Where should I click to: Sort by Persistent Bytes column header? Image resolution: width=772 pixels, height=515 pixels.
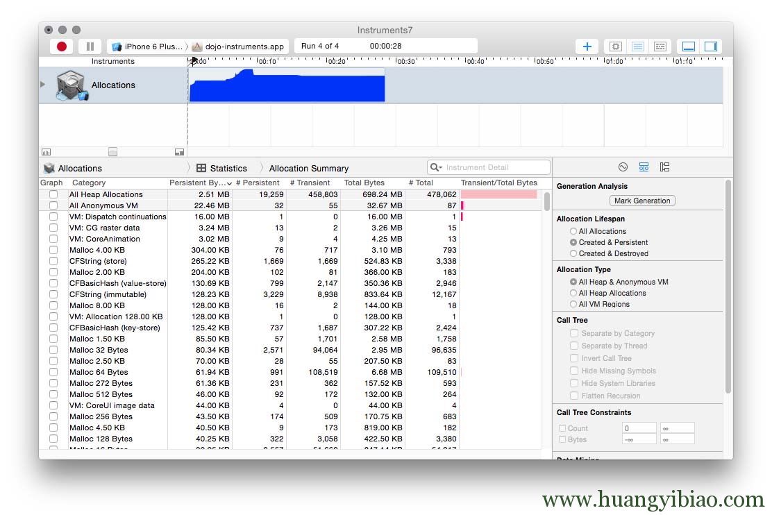(201, 183)
